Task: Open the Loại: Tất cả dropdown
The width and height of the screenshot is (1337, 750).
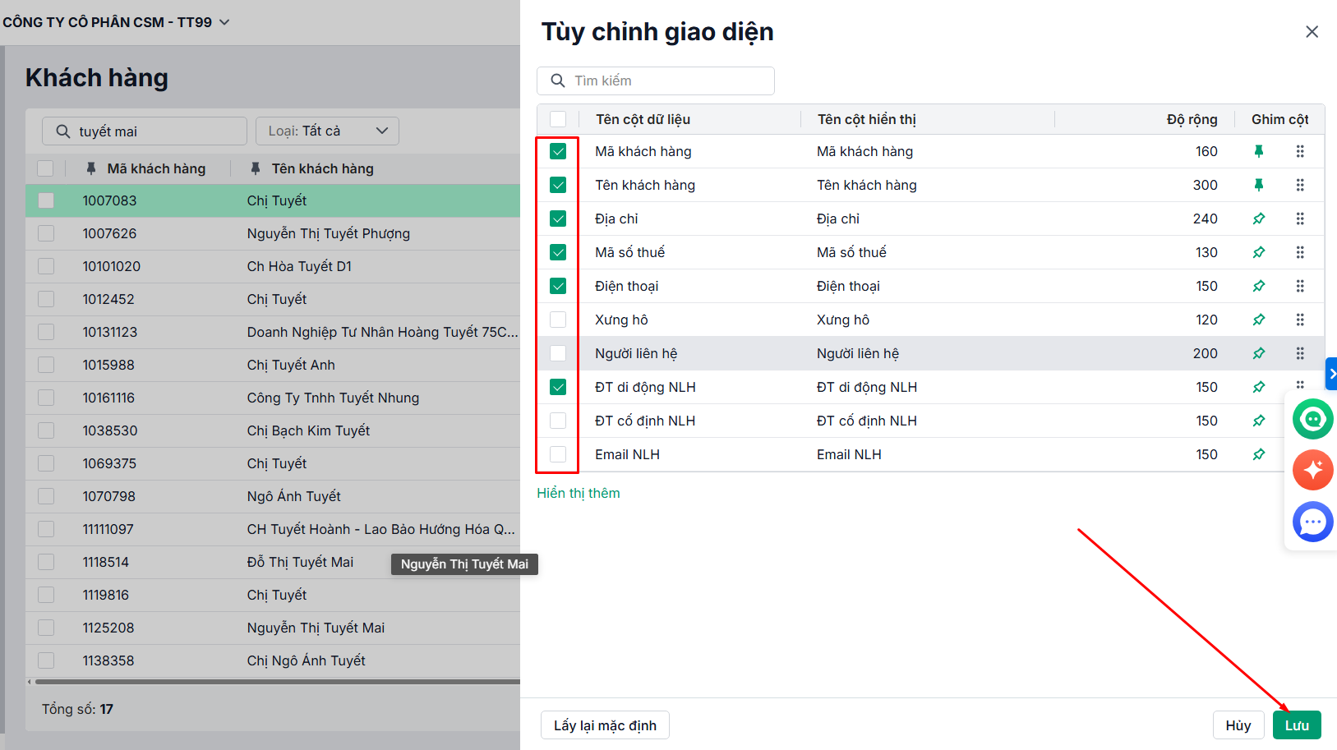Action: pos(327,131)
